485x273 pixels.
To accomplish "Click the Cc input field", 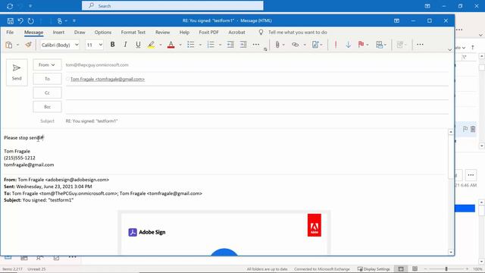I will [257, 93].
